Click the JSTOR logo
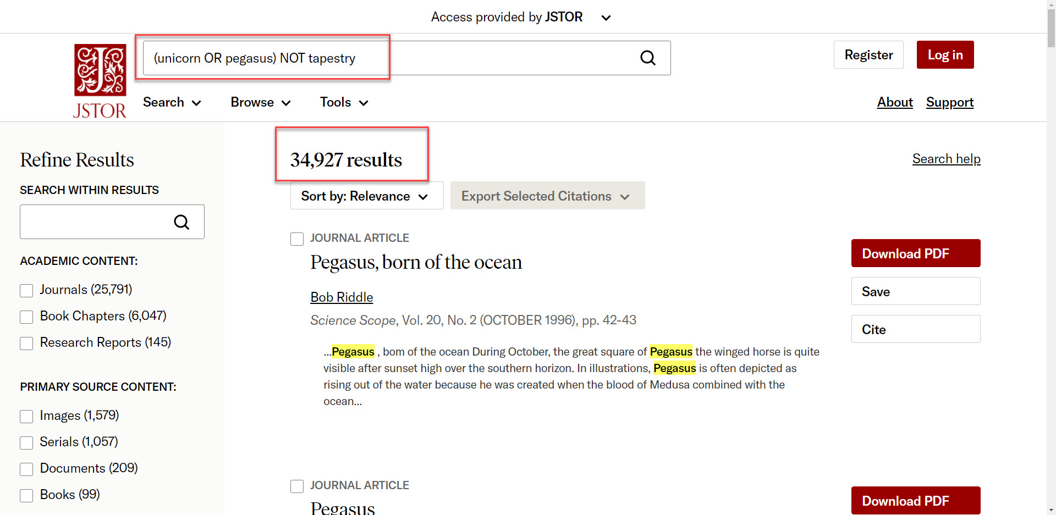 100,81
